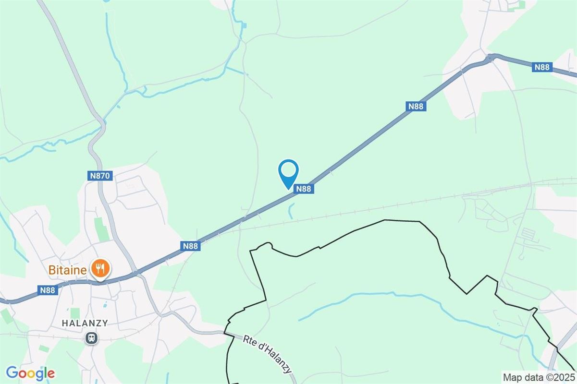
Task: Select the Halanzy train station icon
Action: [x=91, y=338]
